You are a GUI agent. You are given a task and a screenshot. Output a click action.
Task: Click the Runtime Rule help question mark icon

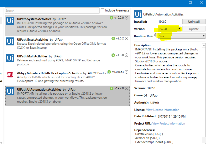pos(155,35)
